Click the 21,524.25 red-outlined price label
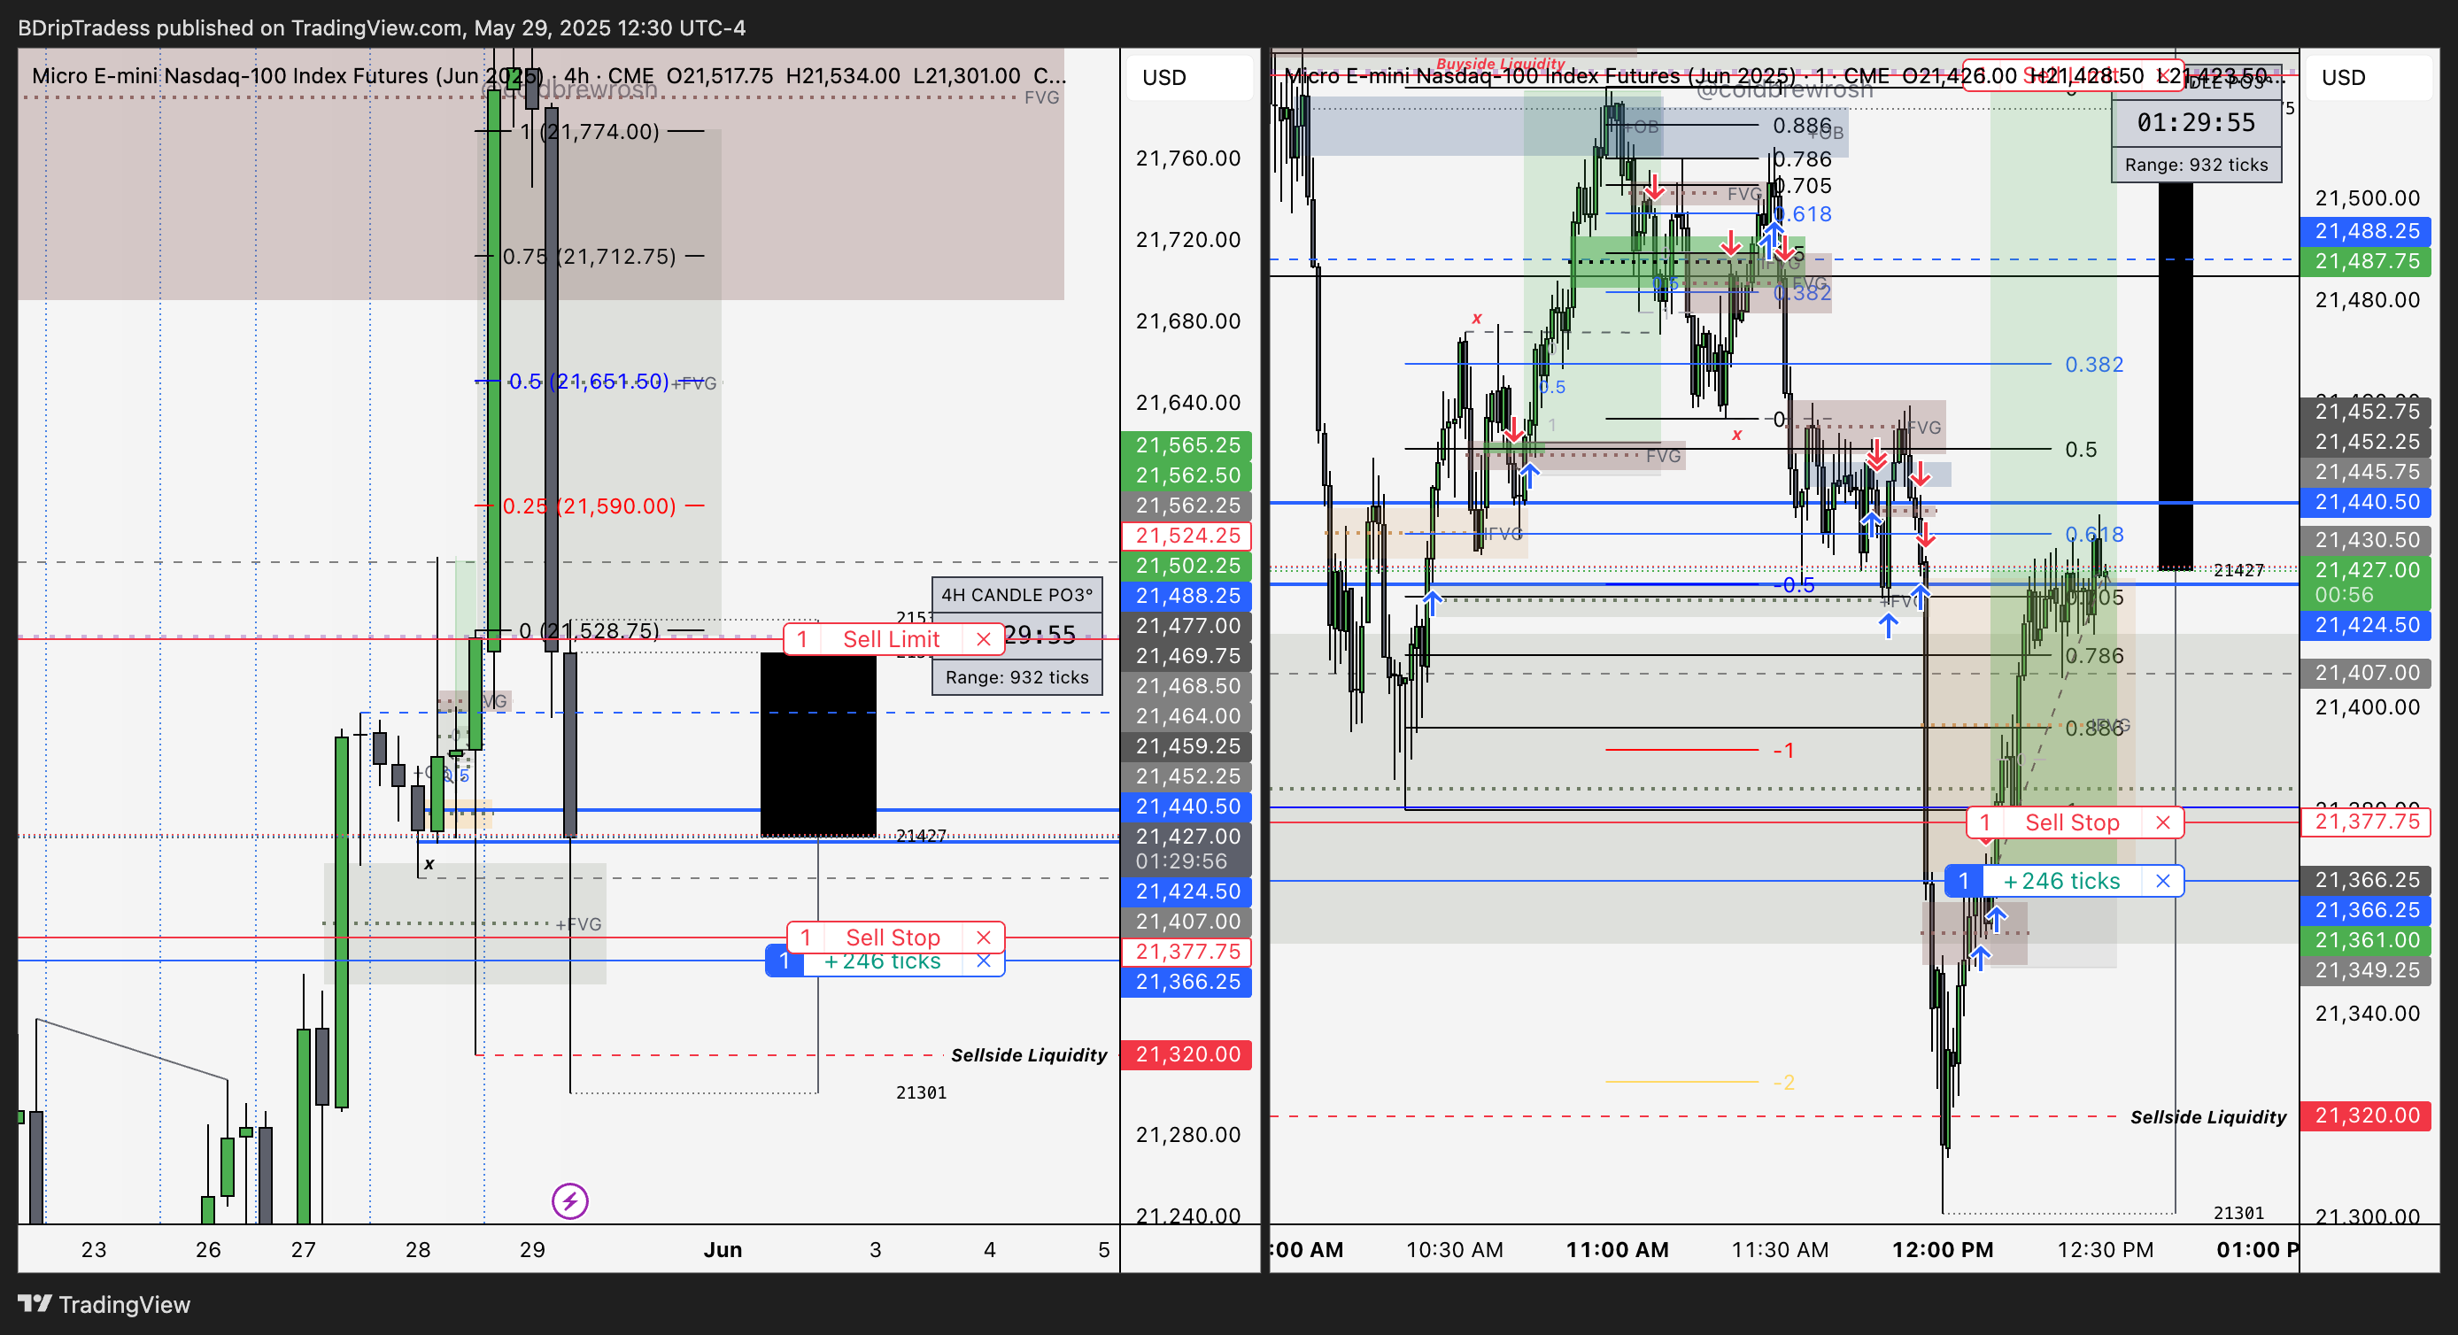This screenshot has height=1335, width=2458. (1187, 536)
